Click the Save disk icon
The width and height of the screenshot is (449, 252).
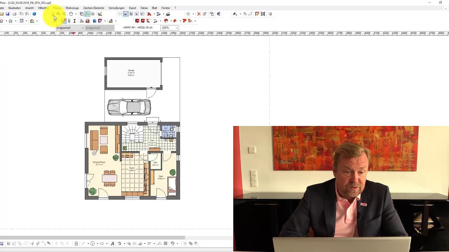pos(7,14)
